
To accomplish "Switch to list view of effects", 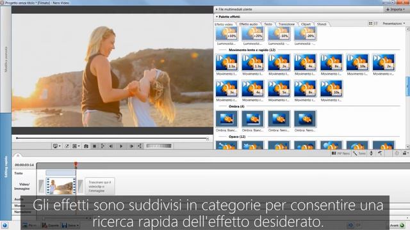I will pos(376,24).
